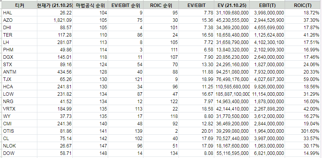322x158 pixels.
Task: Click the DGX ticker cell
Action: (19, 57)
